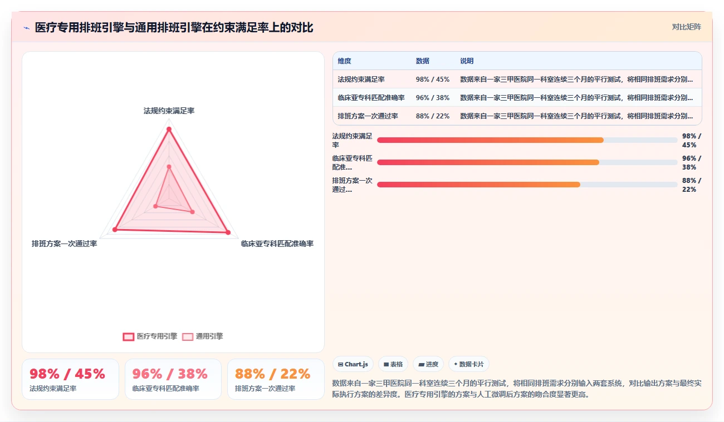Open the 96% / 38% stat card

(x=173, y=379)
